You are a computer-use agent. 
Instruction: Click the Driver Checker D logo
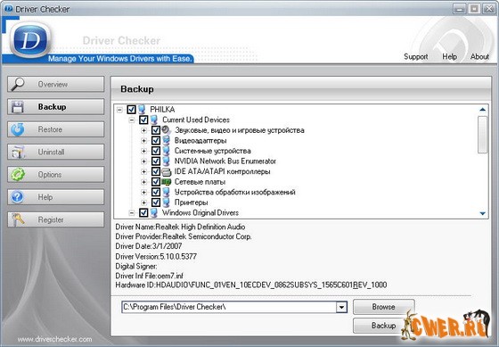(30, 39)
